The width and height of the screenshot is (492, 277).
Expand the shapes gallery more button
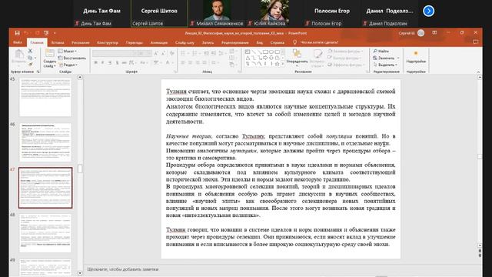pyautogui.click(x=284, y=64)
